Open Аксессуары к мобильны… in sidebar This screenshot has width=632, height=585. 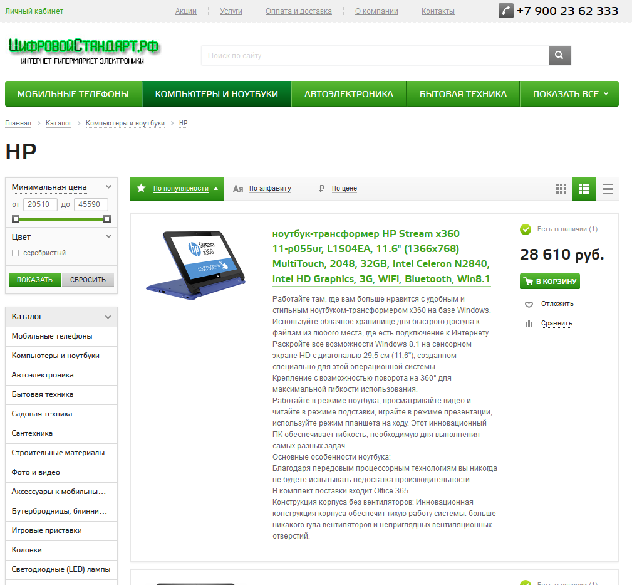61,492
